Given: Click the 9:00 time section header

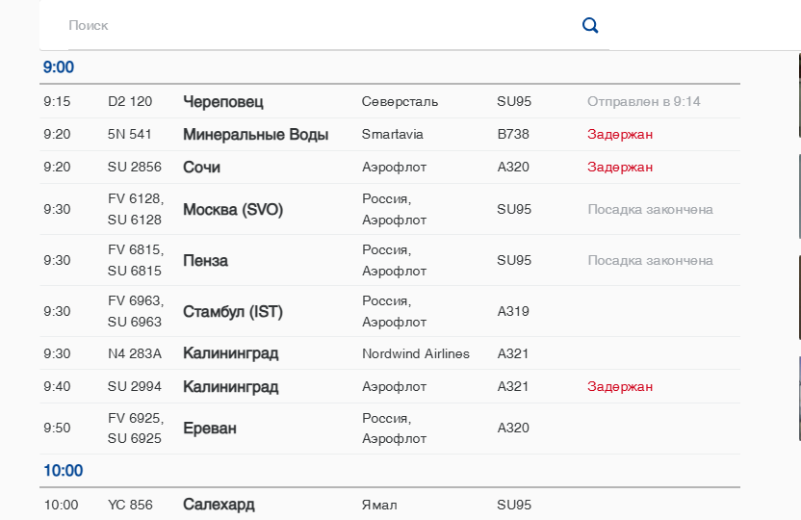Looking at the screenshot, I should (x=59, y=67).
